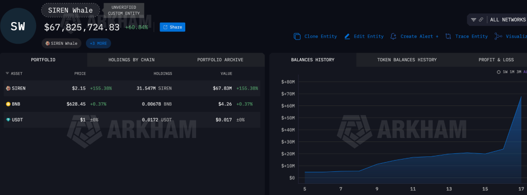527x195 pixels.
Task: Click the link icon in network filter
Action: [481, 20]
